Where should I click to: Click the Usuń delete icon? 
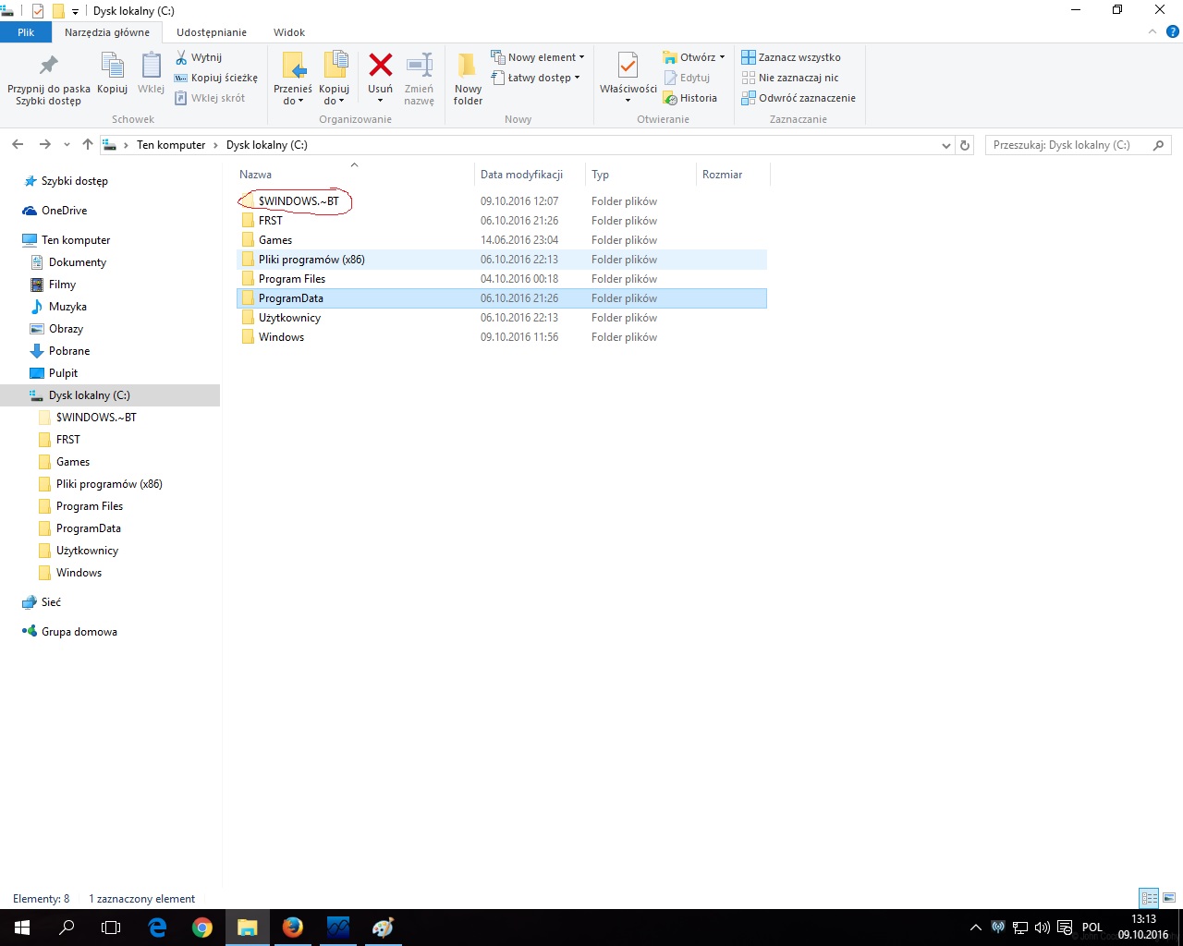tap(380, 67)
